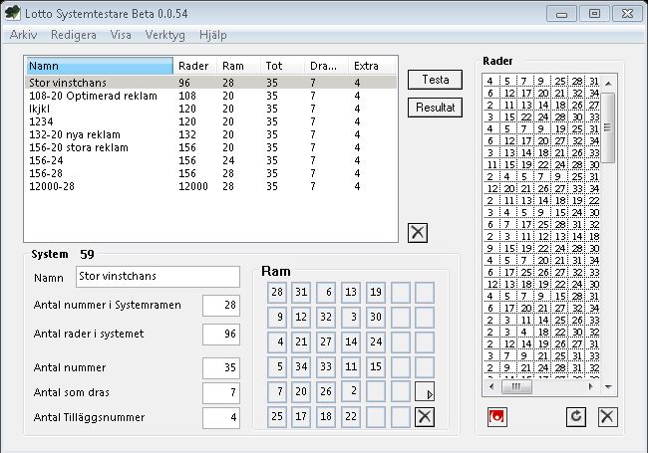Screen dimensions: 648x453
Task: Toggle Ram cell number 19
Action: [375, 292]
